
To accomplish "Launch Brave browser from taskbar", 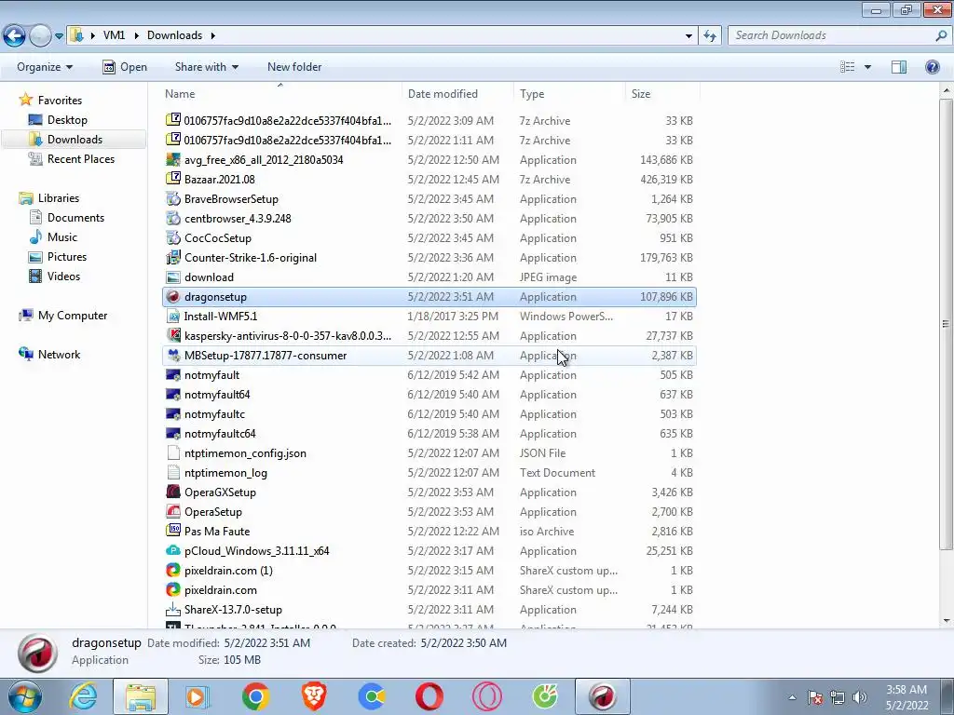I will 314,696.
